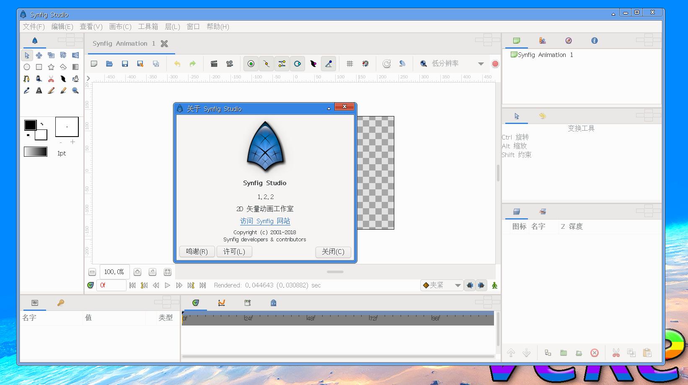Expand the rulers corner arrow menu

point(88,78)
